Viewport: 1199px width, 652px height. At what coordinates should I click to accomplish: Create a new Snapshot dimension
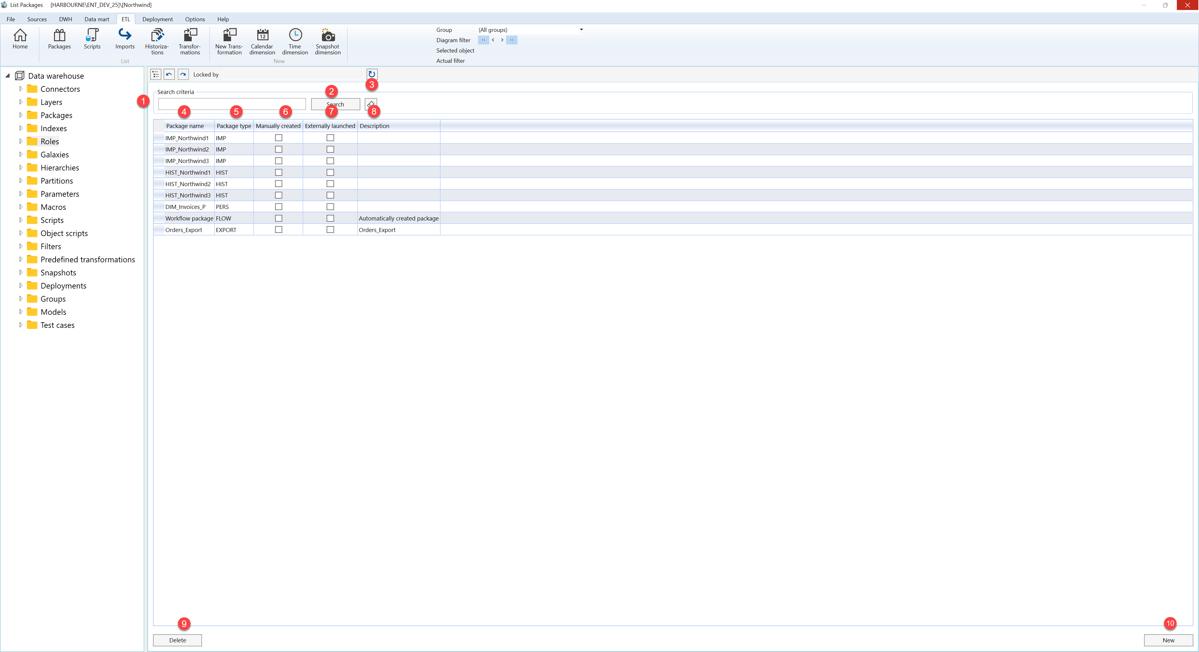click(328, 42)
